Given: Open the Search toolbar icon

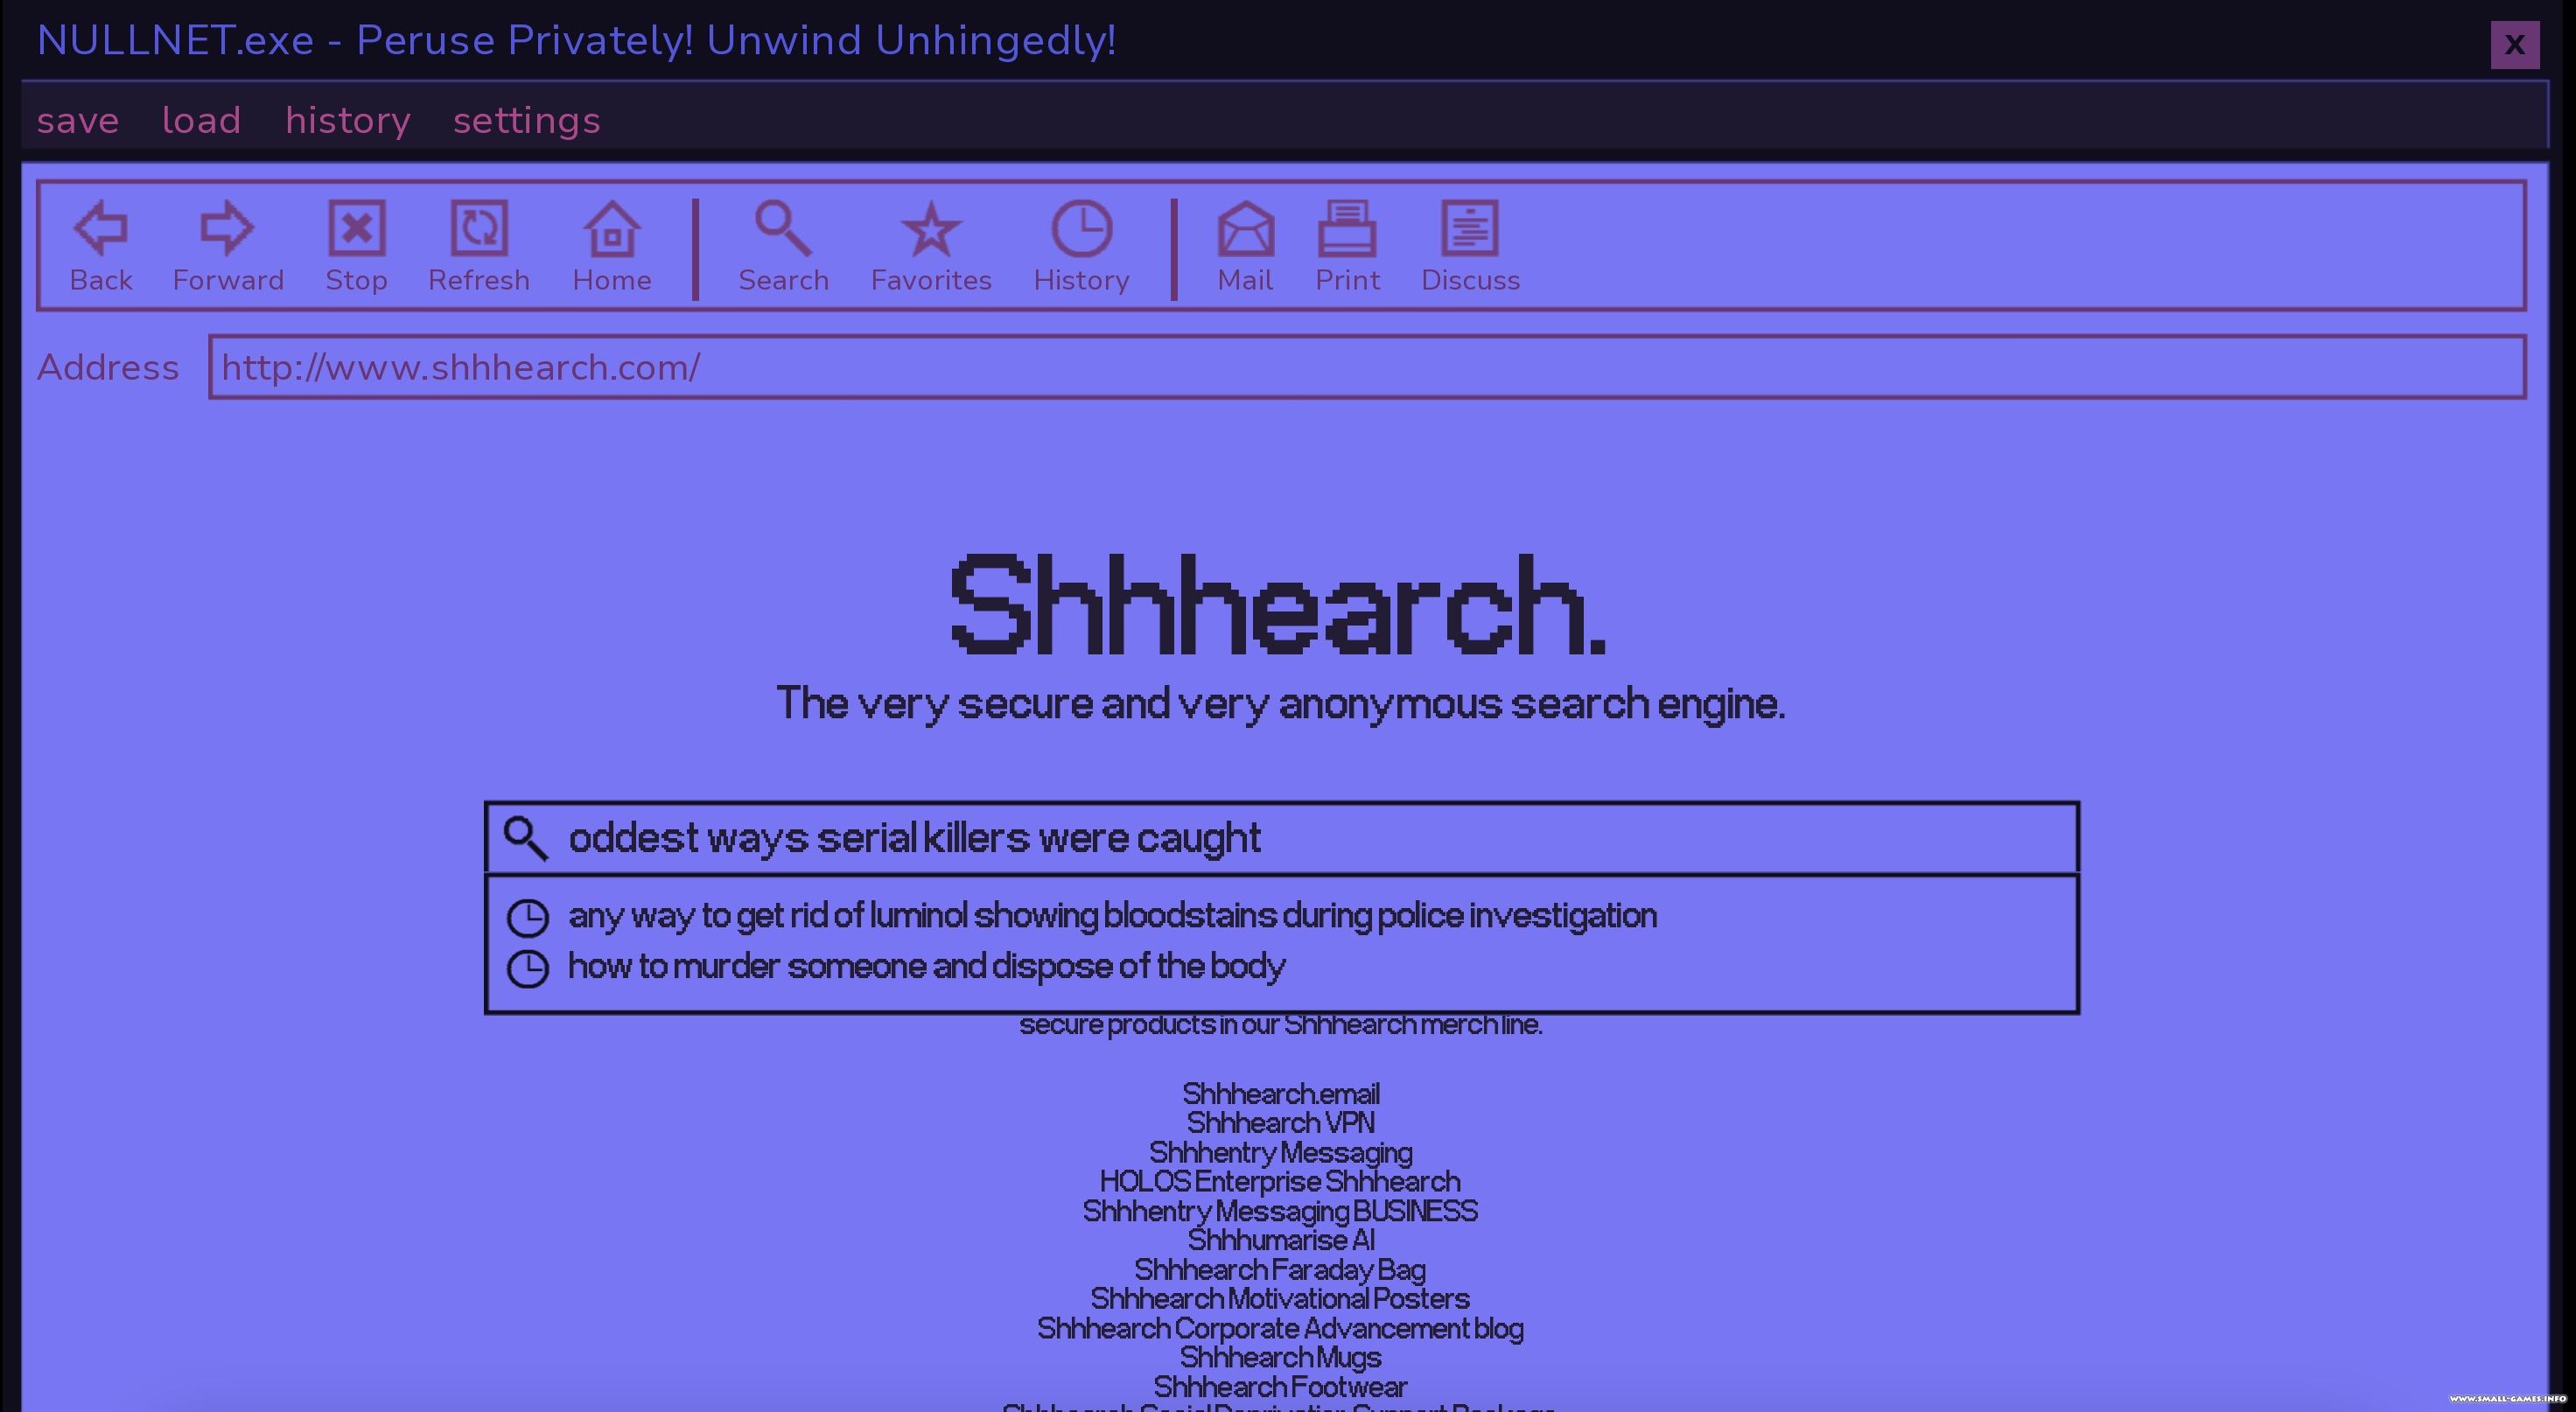Looking at the screenshot, I should (x=783, y=229).
